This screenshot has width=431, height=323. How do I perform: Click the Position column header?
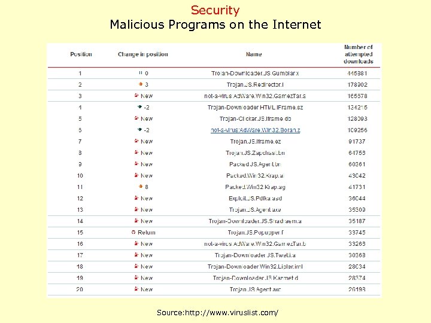(x=81, y=54)
